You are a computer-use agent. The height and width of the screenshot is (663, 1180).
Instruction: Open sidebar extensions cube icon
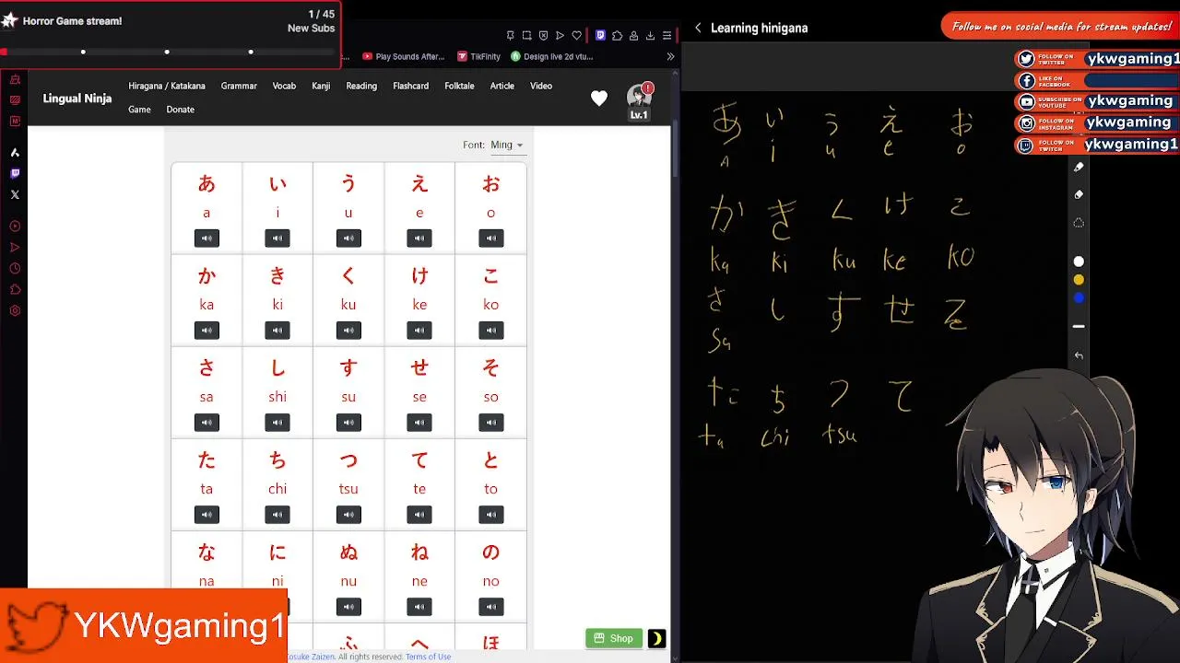15,289
